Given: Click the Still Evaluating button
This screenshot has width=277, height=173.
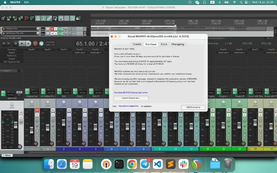Looking at the screenshot, I should pos(193,107).
